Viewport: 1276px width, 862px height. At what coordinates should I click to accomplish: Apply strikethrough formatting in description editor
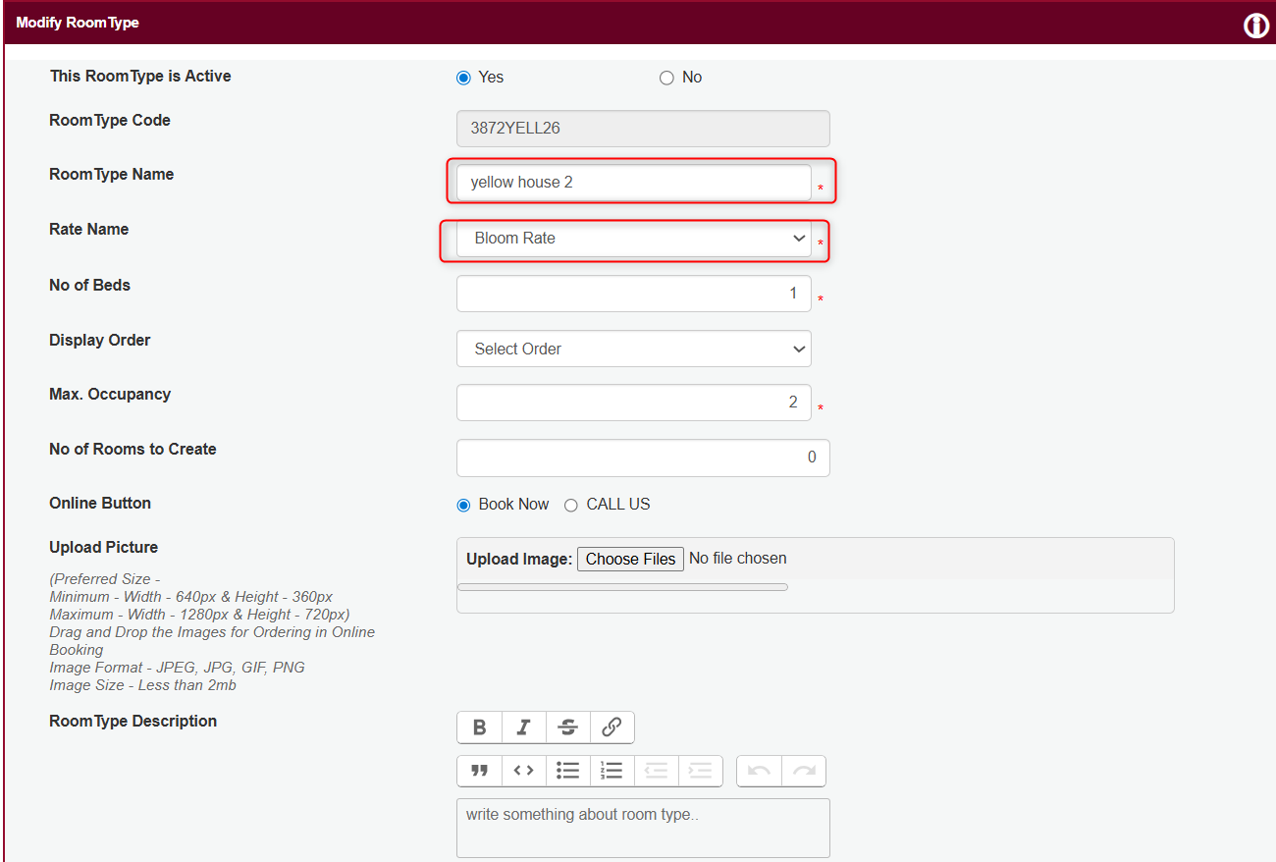[567, 727]
